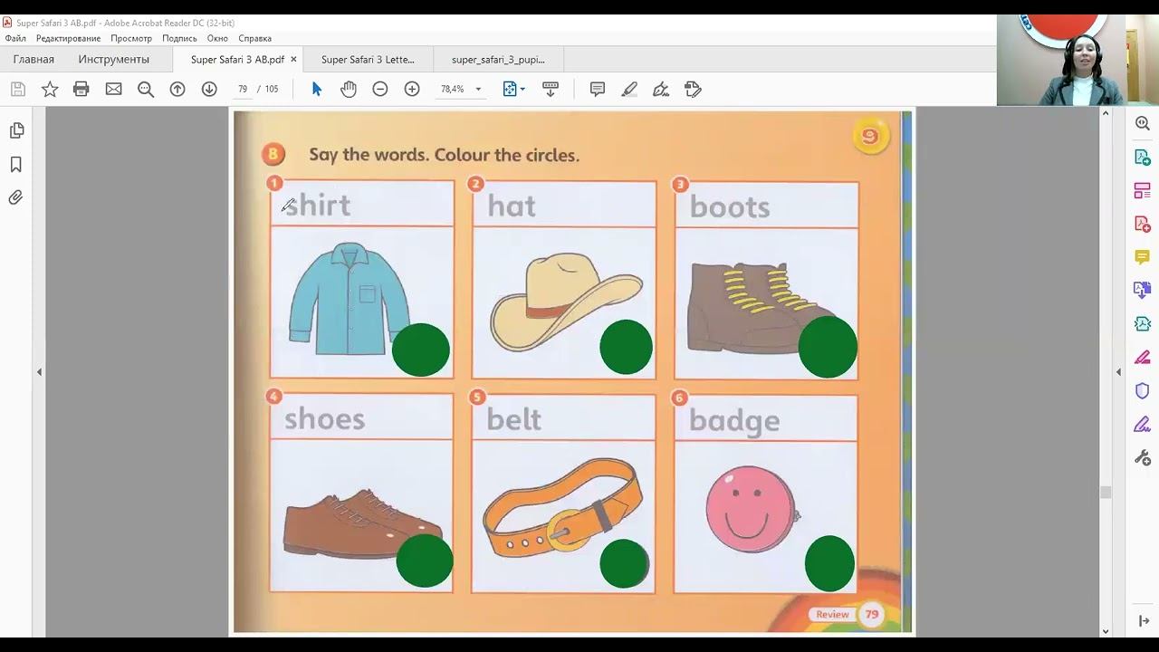
Task: Open the Export PDF tool in right pane
Action: [x=1143, y=157]
